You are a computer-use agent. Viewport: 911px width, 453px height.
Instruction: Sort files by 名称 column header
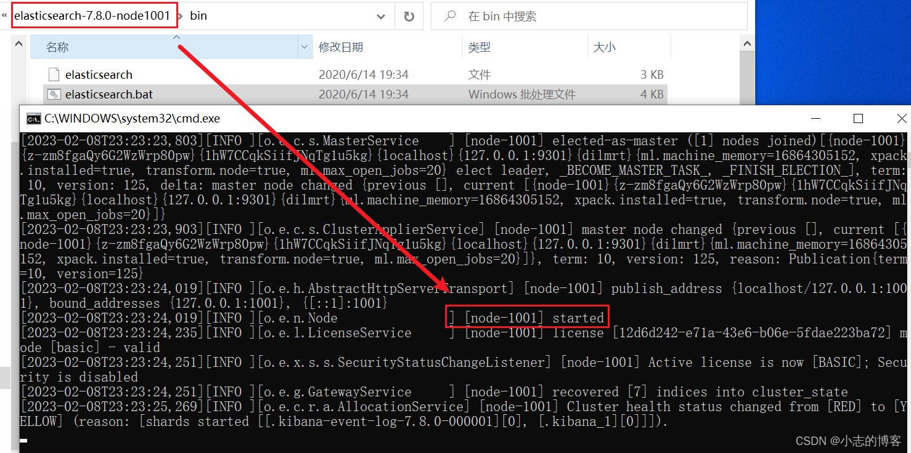(x=164, y=47)
